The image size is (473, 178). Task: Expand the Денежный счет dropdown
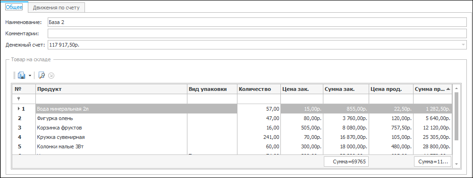click(x=463, y=45)
